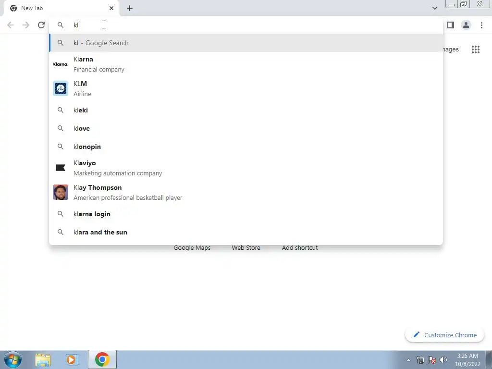This screenshot has height=369, width=492.
Task: Open the network tray icon
Action: 420,360
